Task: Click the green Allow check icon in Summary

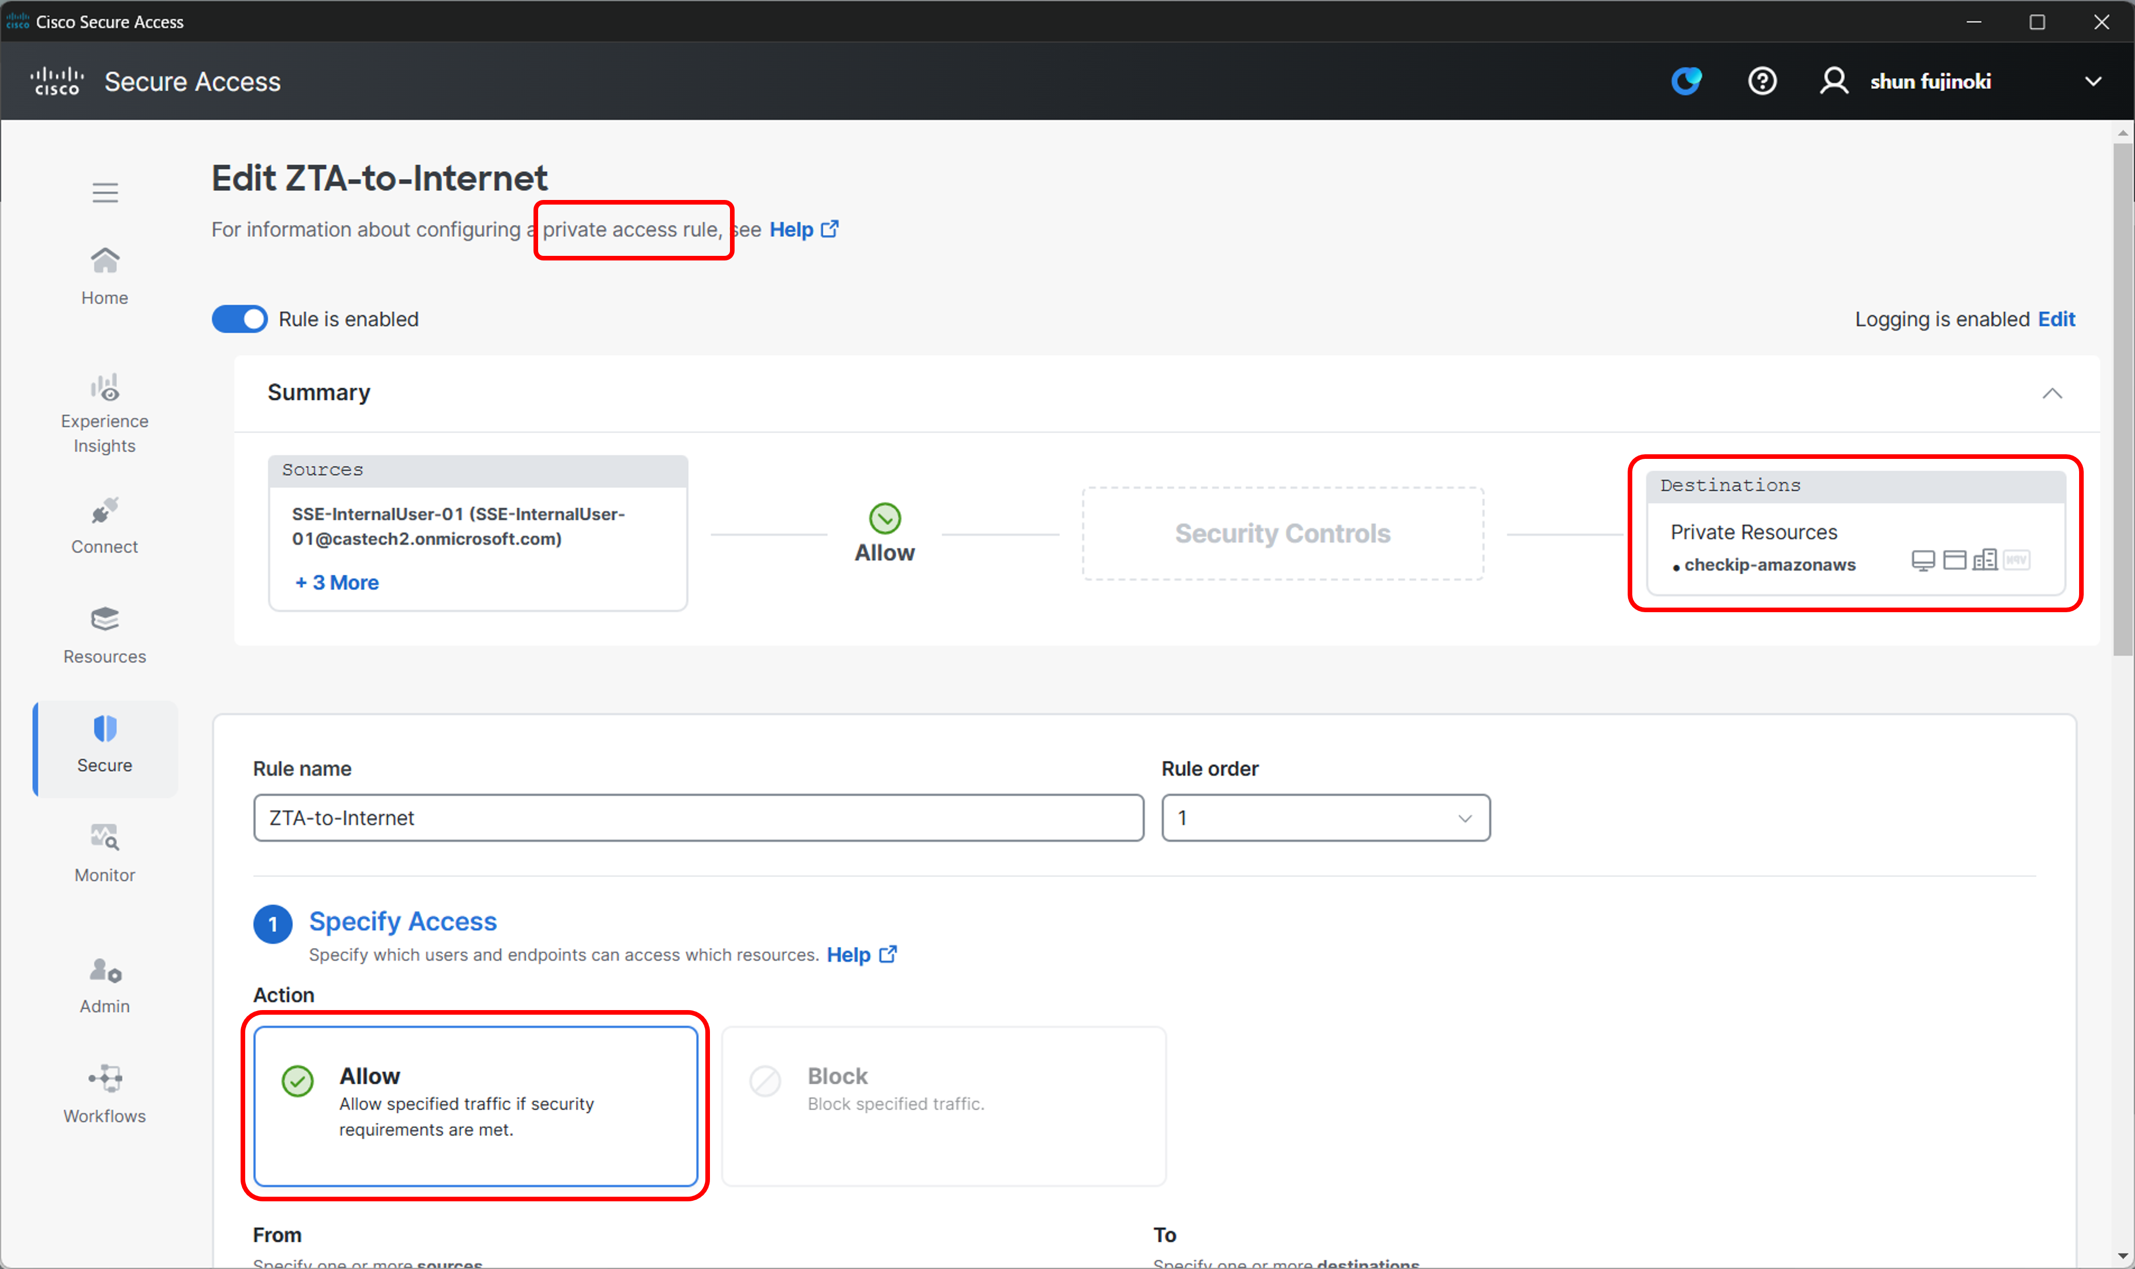Action: click(x=884, y=518)
